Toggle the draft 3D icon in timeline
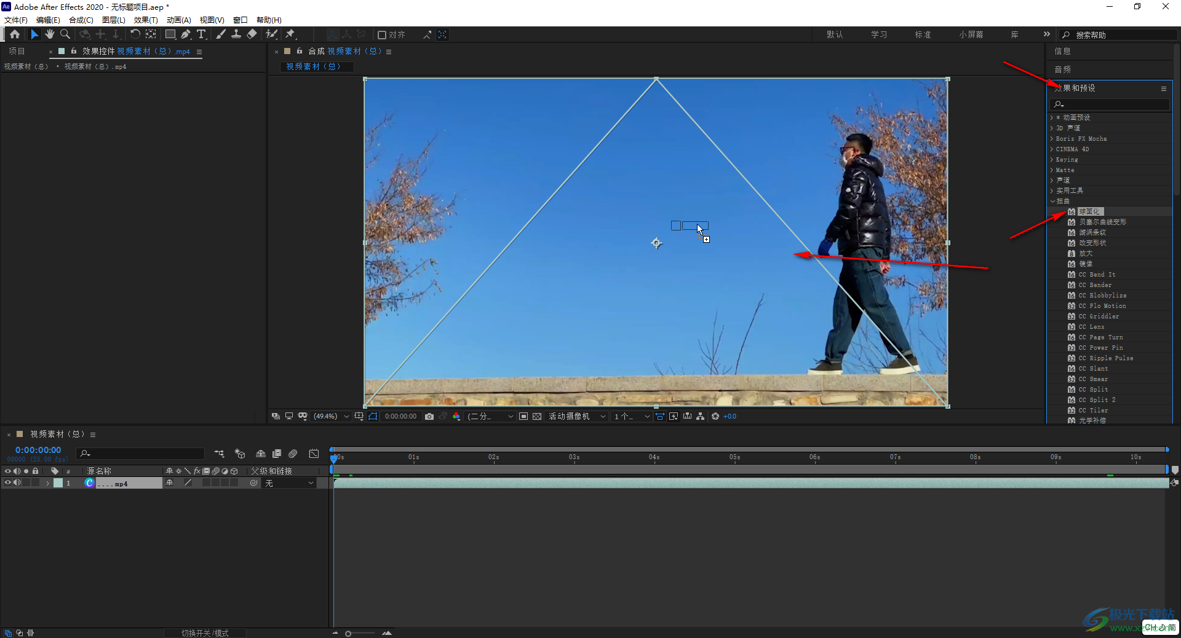Viewport: 1181px width, 638px height. pos(240,454)
